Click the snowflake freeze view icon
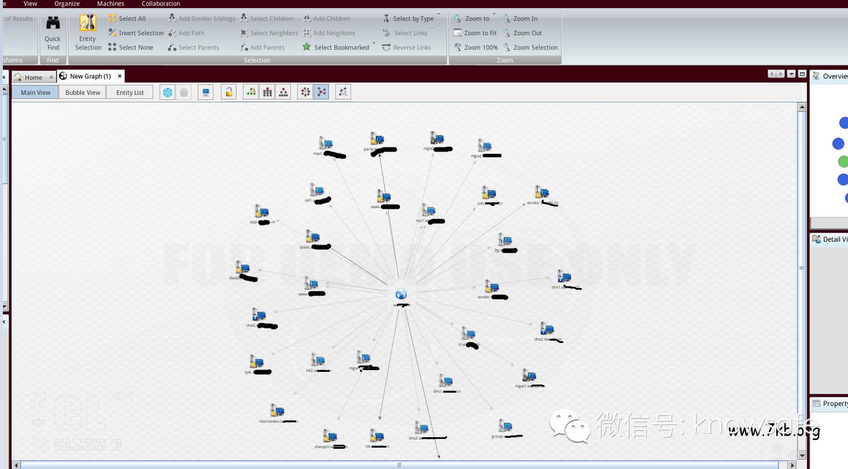848x469 pixels. click(x=167, y=92)
